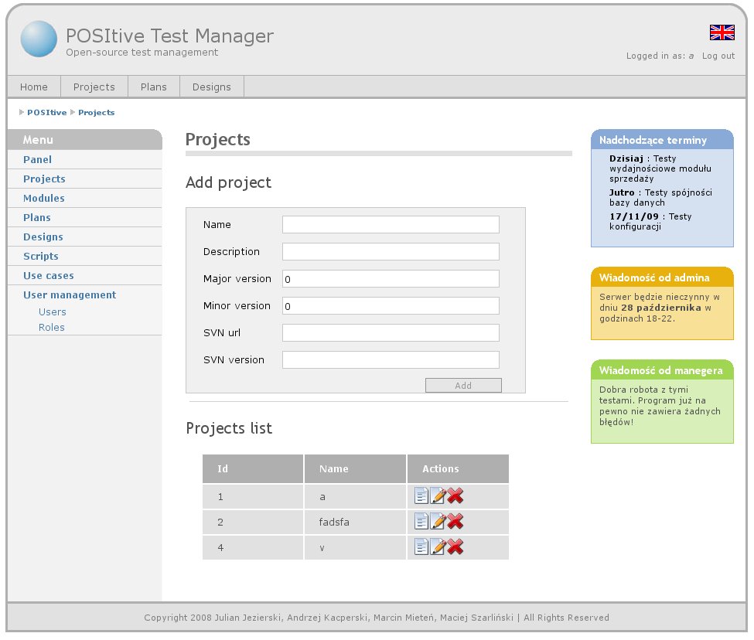Open Roles submenu item
Image resolution: width=754 pixels, height=640 pixels.
coord(52,327)
